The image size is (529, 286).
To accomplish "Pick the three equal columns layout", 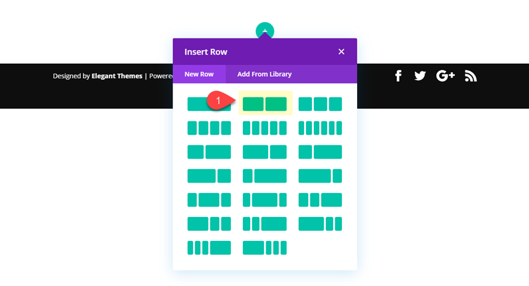I will (x=320, y=104).
